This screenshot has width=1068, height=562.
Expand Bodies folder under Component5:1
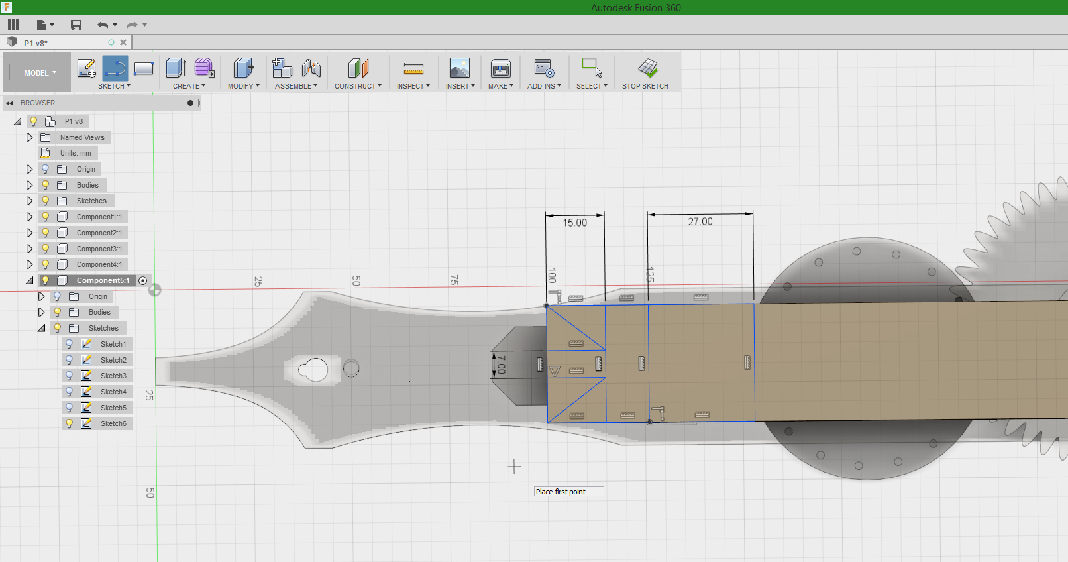coord(41,312)
